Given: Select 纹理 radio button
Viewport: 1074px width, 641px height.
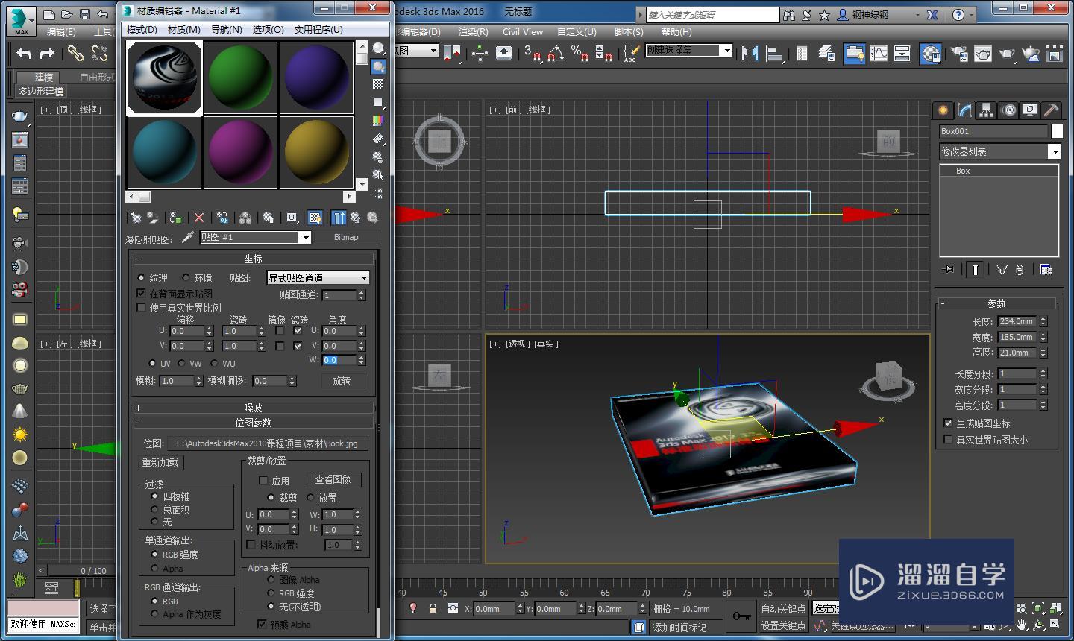Looking at the screenshot, I should 142,277.
